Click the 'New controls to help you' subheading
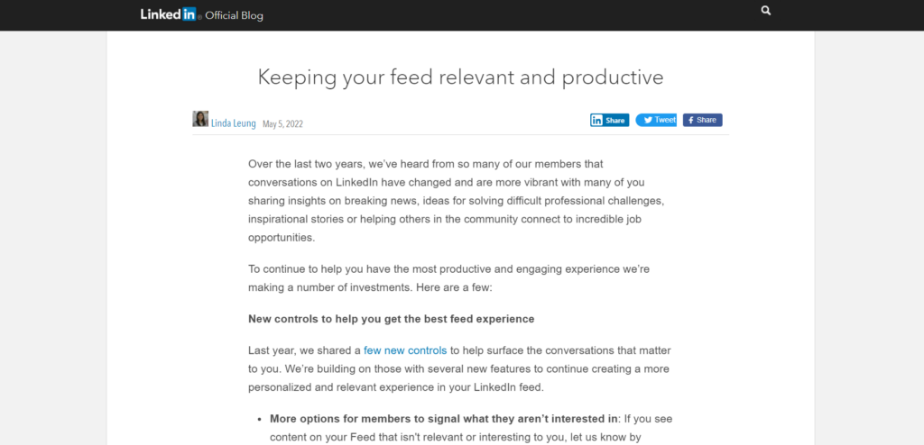Image resolution: width=924 pixels, height=445 pixels. pos(392,319)
